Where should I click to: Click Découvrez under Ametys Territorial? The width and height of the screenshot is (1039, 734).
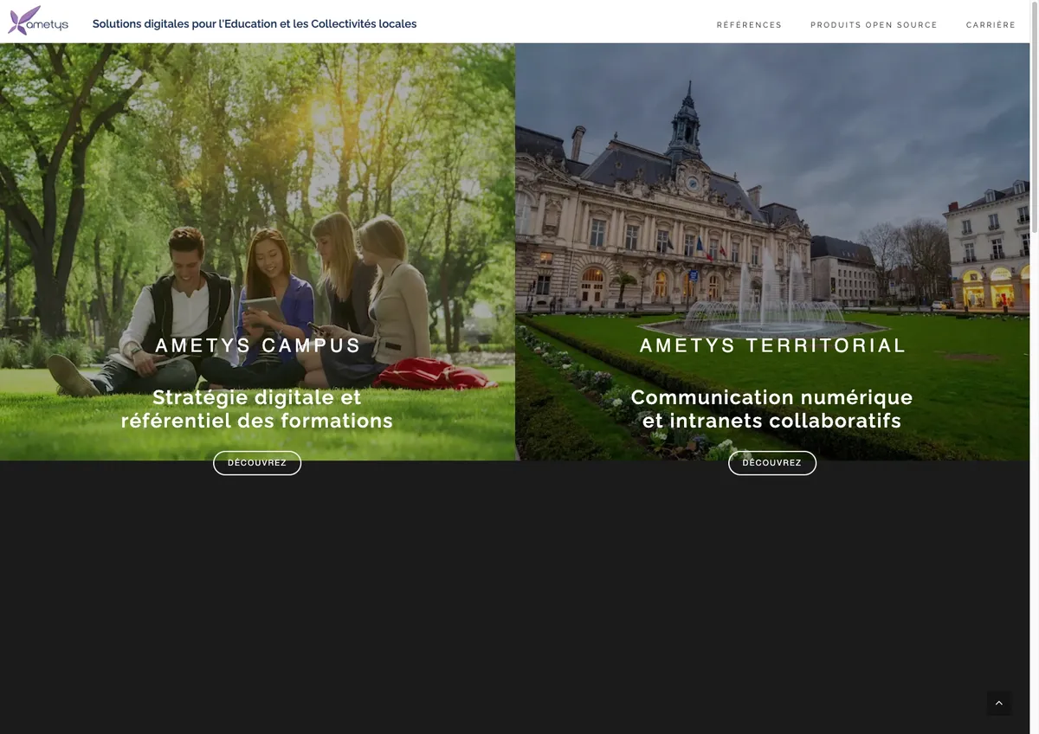tap(772, 463)
